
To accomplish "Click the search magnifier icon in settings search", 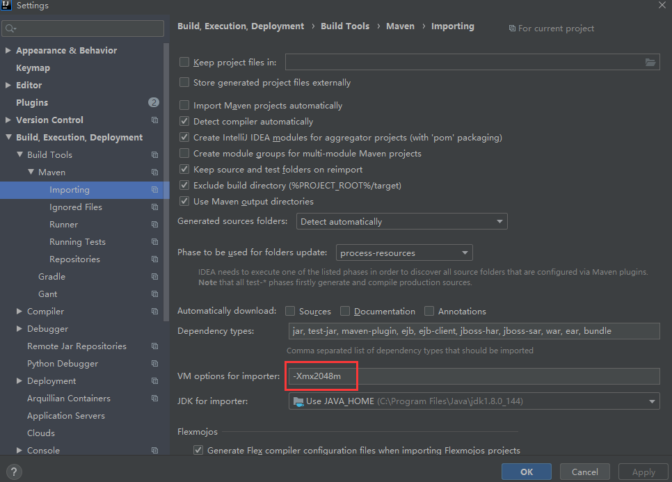I will click(x=10, y=29).
